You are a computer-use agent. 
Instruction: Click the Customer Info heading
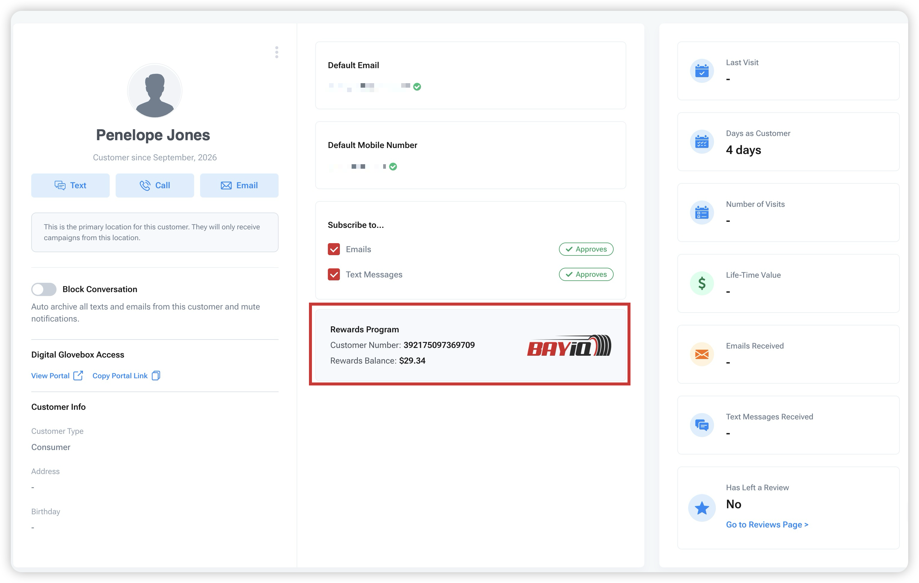click(58, 407)
